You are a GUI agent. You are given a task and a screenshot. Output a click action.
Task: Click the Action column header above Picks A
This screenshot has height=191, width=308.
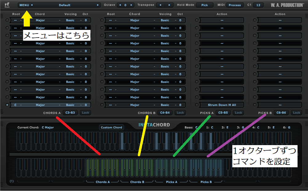222,14
